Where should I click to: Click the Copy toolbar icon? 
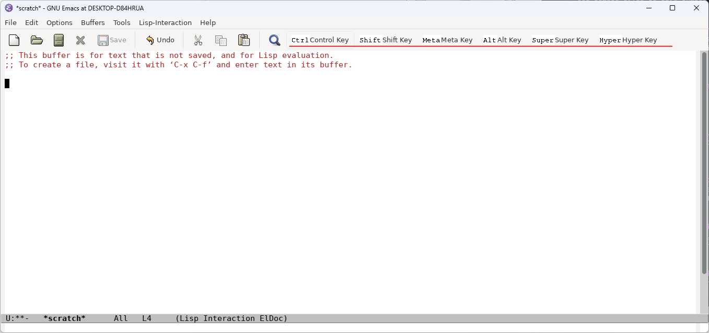[x=221, y=40]
